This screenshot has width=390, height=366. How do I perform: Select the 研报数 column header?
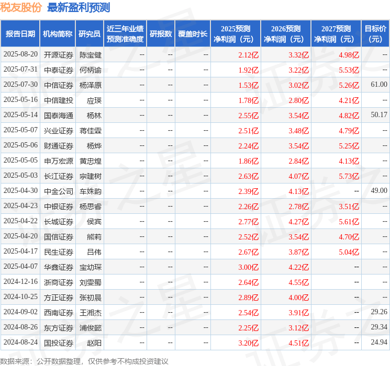tap(161, 34)
